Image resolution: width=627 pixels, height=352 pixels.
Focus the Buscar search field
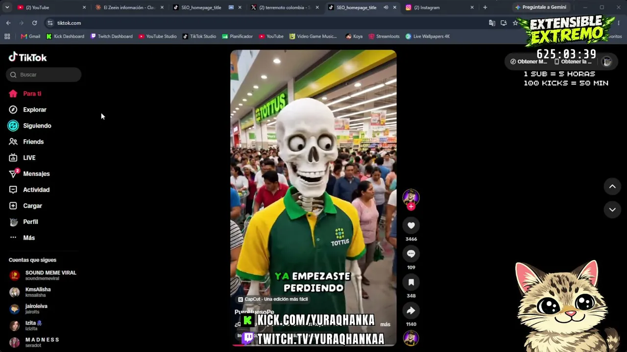pos(44,75)
